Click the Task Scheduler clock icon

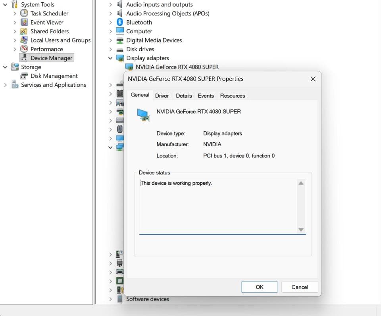24,13
